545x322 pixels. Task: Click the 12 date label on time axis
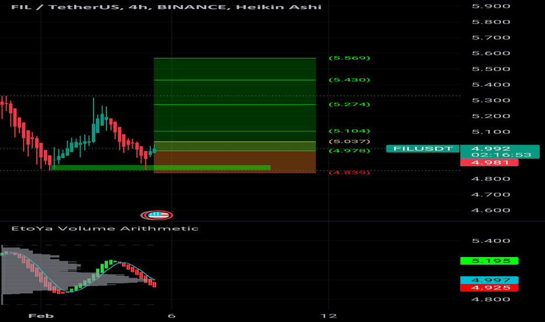tap(329, 316)
